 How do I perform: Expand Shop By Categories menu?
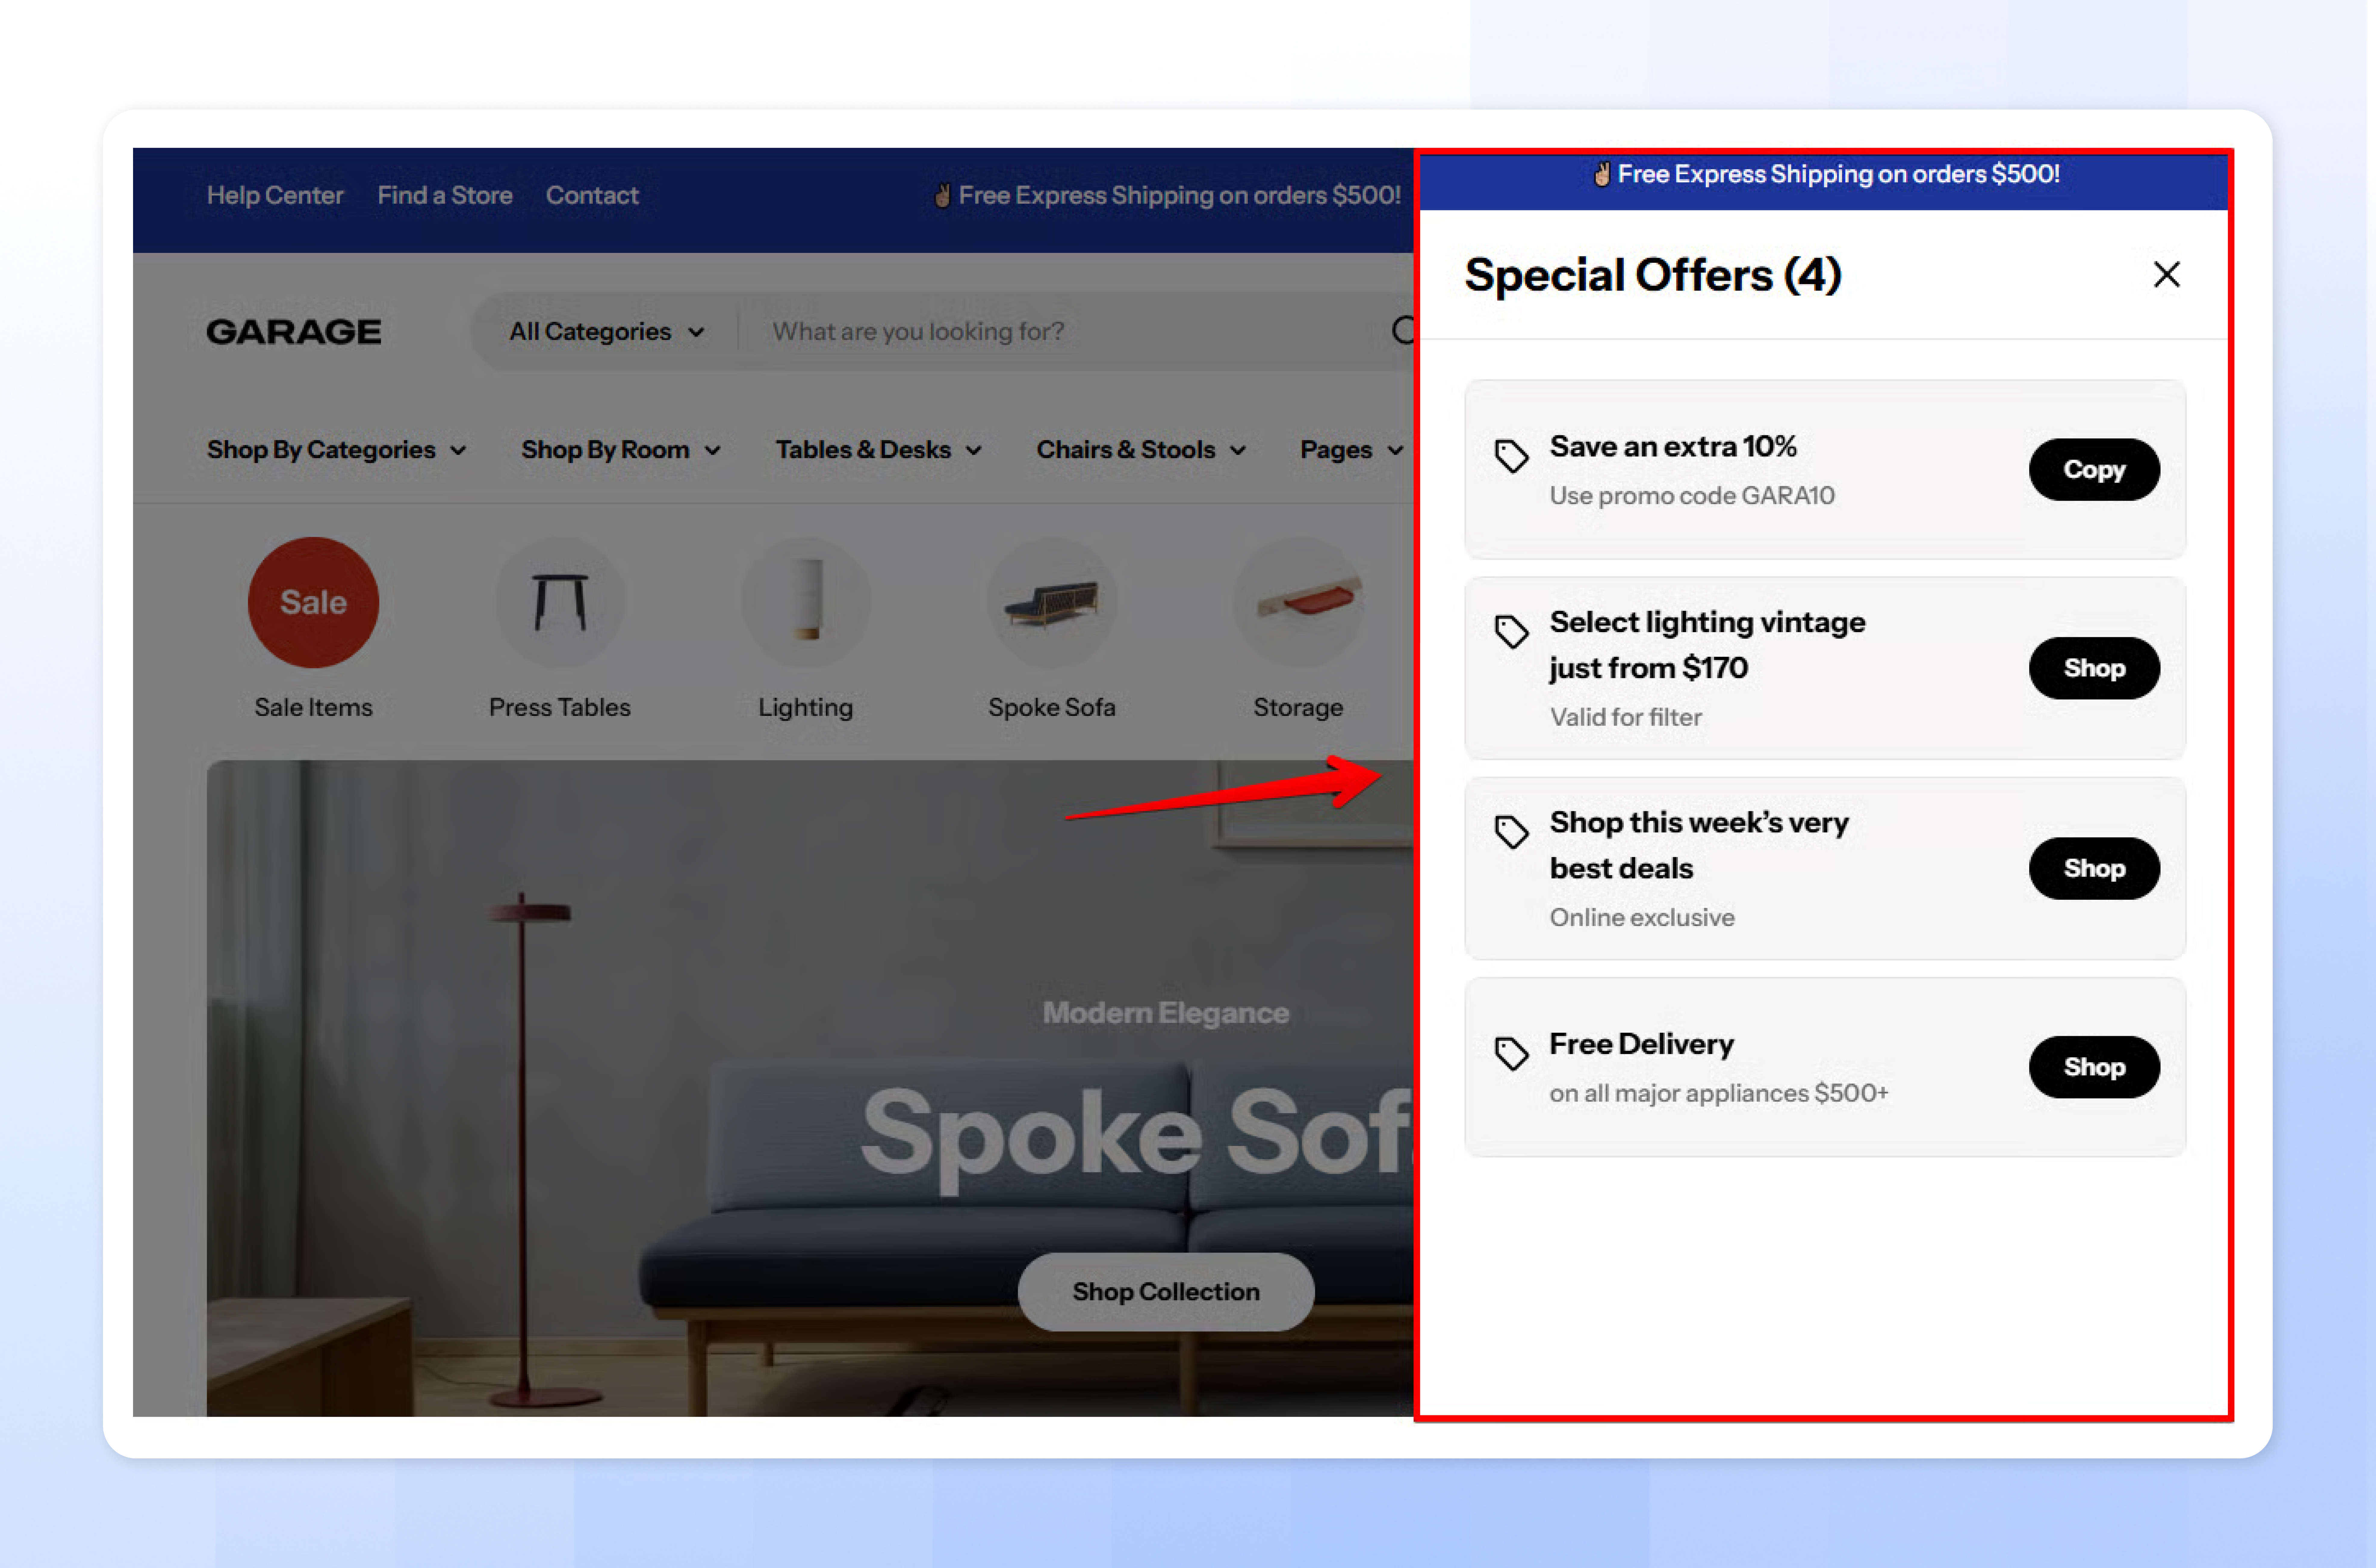click(x=336, y=450)
